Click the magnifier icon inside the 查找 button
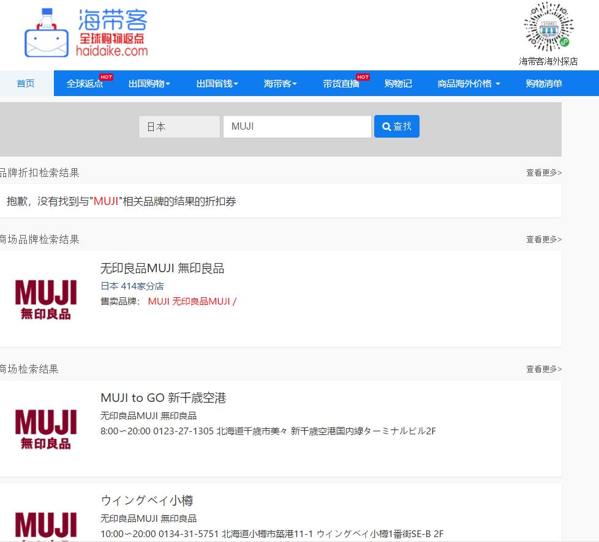The image size is (599, 542). coord(386,126)
